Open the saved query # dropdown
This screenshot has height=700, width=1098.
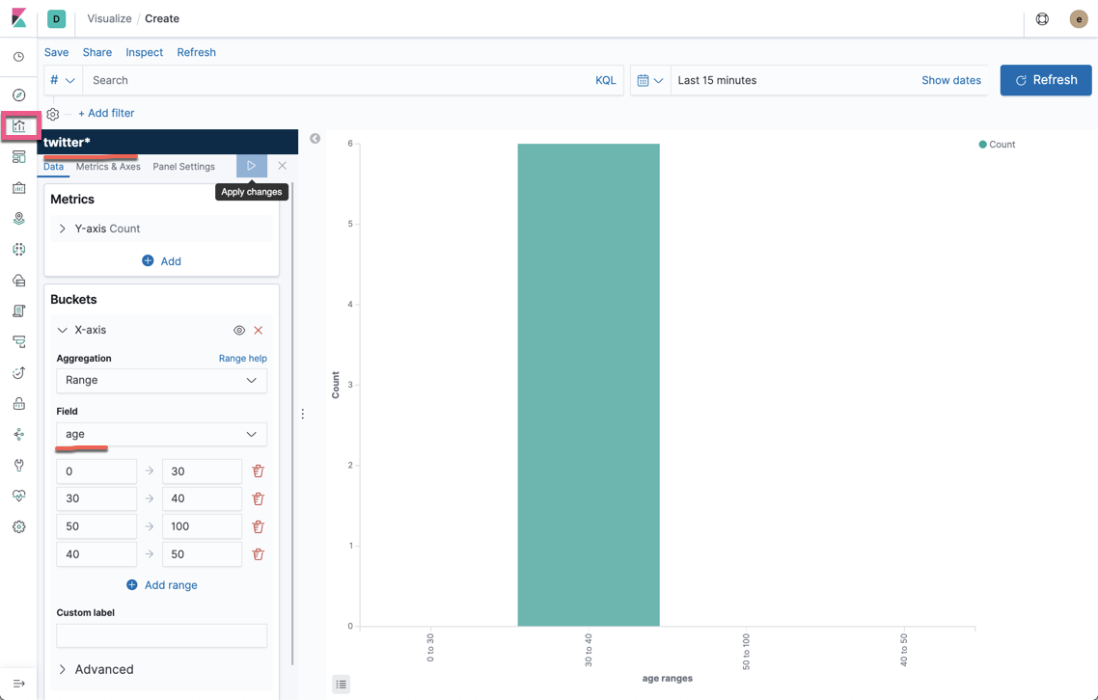[63, 80]
